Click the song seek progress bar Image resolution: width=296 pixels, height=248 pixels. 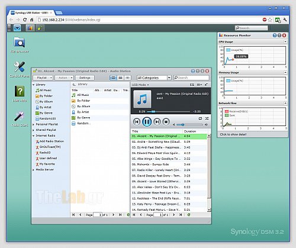point(169,111)
